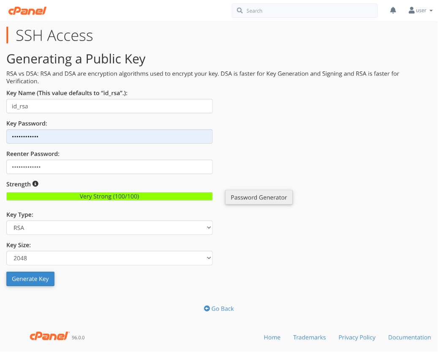View the Trademarks page

coord(309,337)
